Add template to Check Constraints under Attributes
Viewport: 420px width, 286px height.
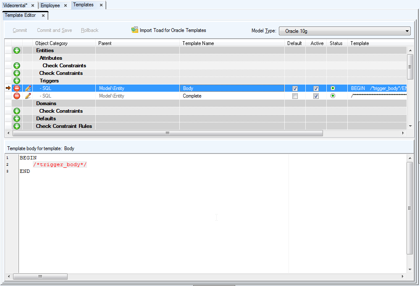[x=17, y=66]
